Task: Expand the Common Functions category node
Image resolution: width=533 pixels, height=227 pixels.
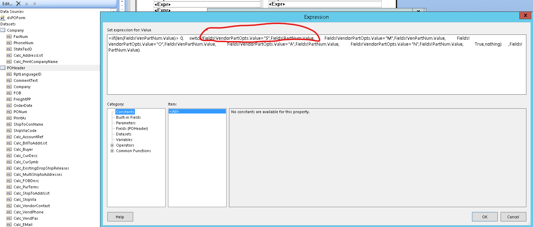Action: (112, 151)
